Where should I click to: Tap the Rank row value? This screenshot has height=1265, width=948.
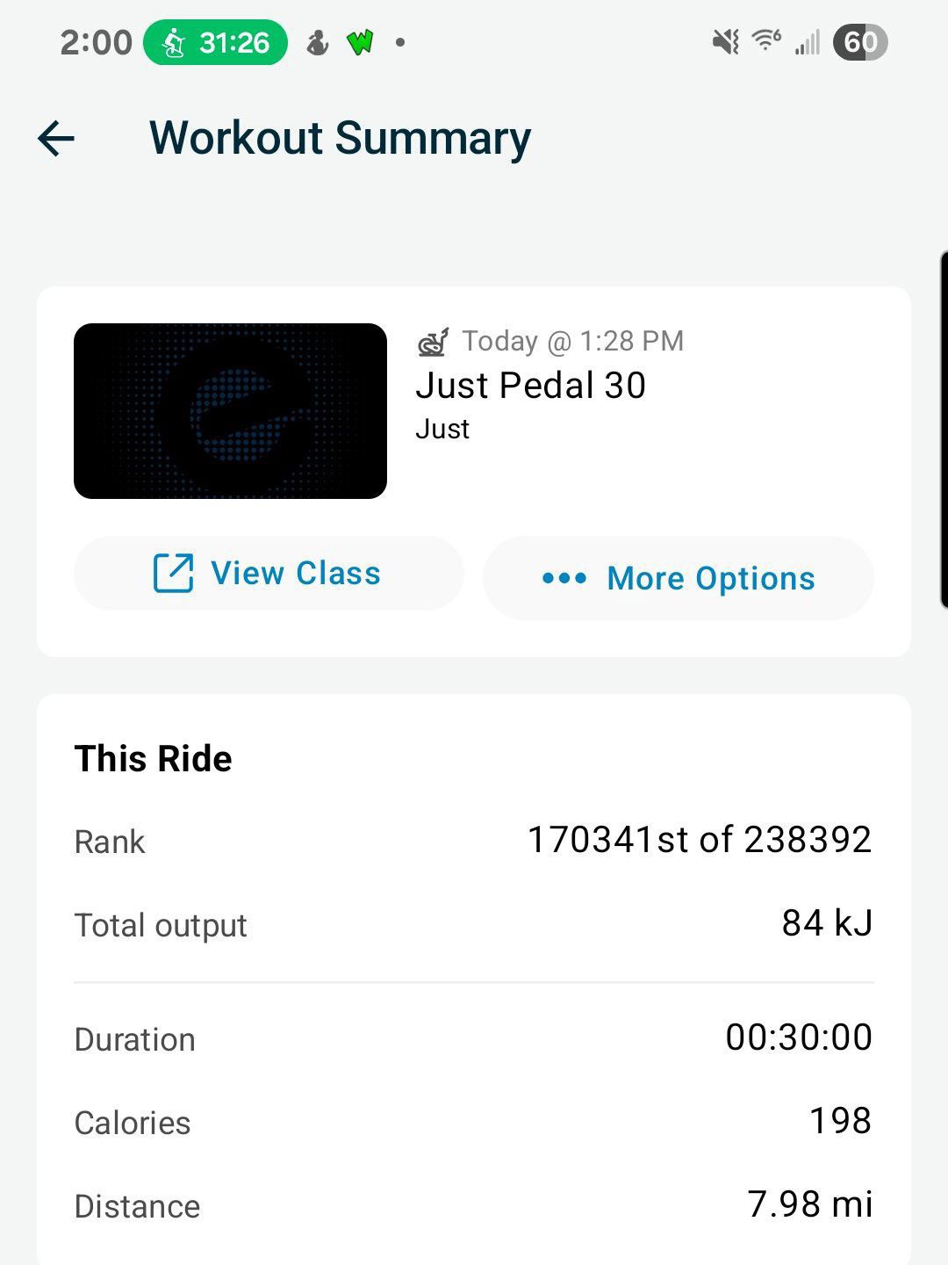(x=700, y=840)
